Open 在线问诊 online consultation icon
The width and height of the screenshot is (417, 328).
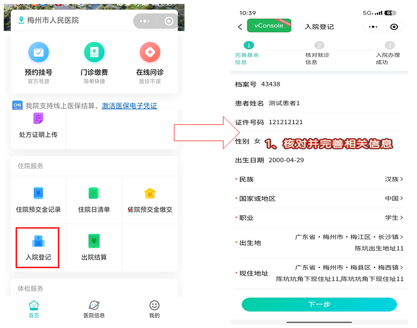(x=150, y=52)
